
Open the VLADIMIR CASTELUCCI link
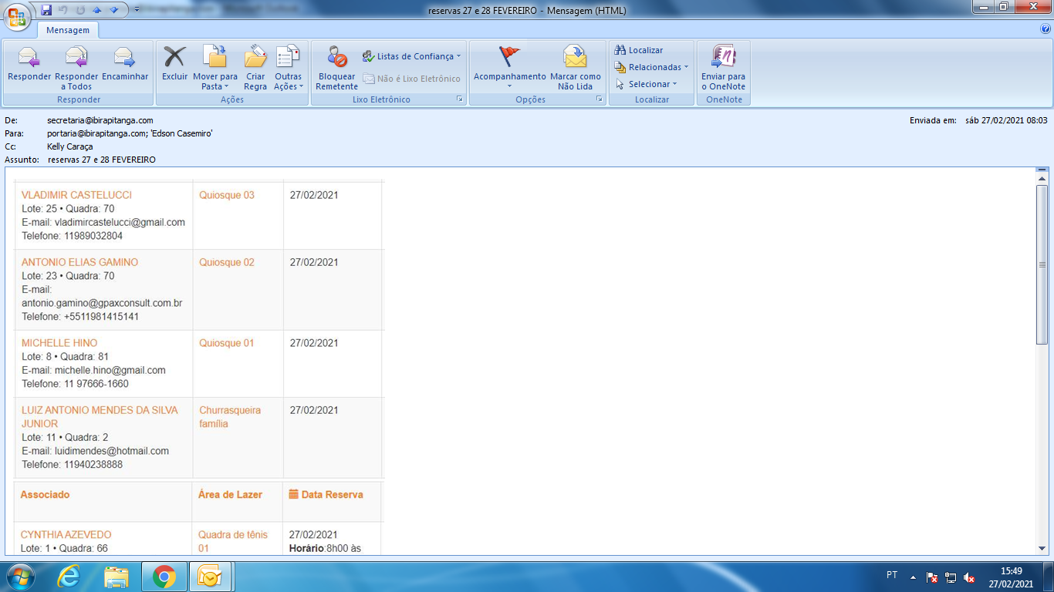[x=76, y=195]
